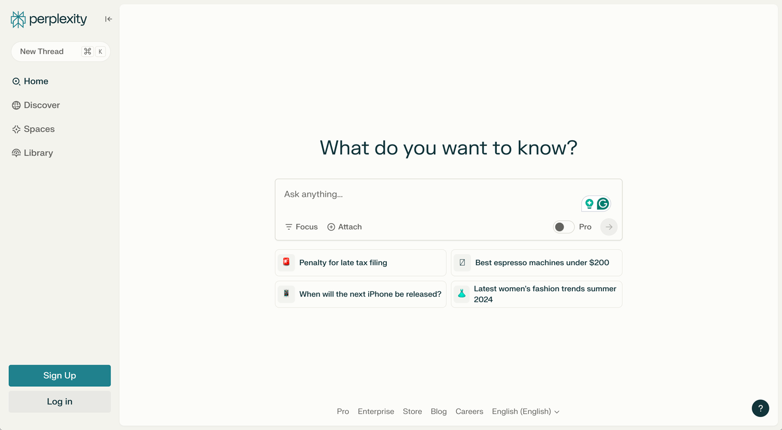Image resolution: width=782 pixels, height=430 pixels.
Task: Click the green lightbulb extension icon
Action: 589,204
